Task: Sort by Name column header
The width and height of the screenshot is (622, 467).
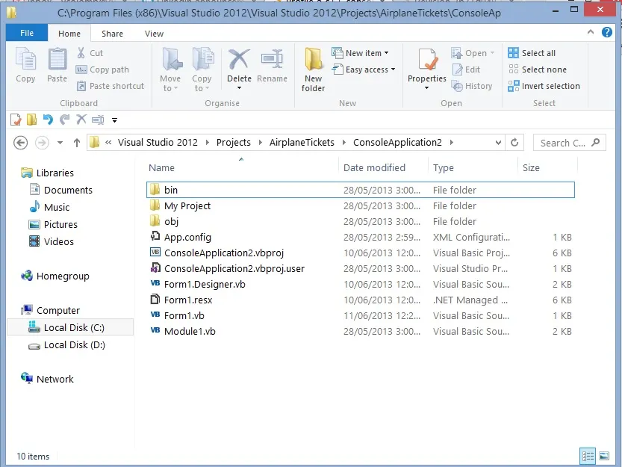Action: click(x=161, y=167)
